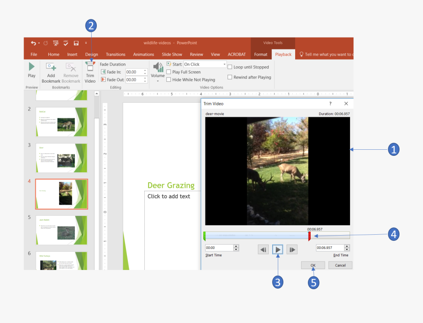This screenshot has height=323, width=423.
Task: Switch to the Video Tools Format tab
Action: tap(260, 54)
